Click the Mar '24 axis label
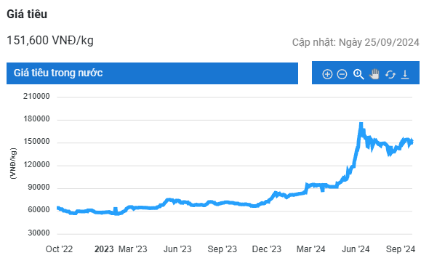429x266 pixels. (x=310, y=249)
